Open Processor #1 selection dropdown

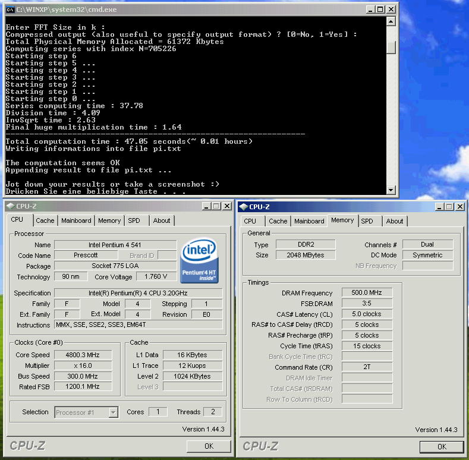(x=113, y=412)
